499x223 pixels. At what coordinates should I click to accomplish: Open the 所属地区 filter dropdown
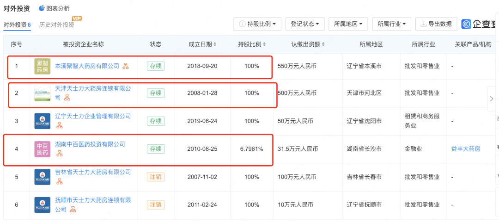point(348,24)
